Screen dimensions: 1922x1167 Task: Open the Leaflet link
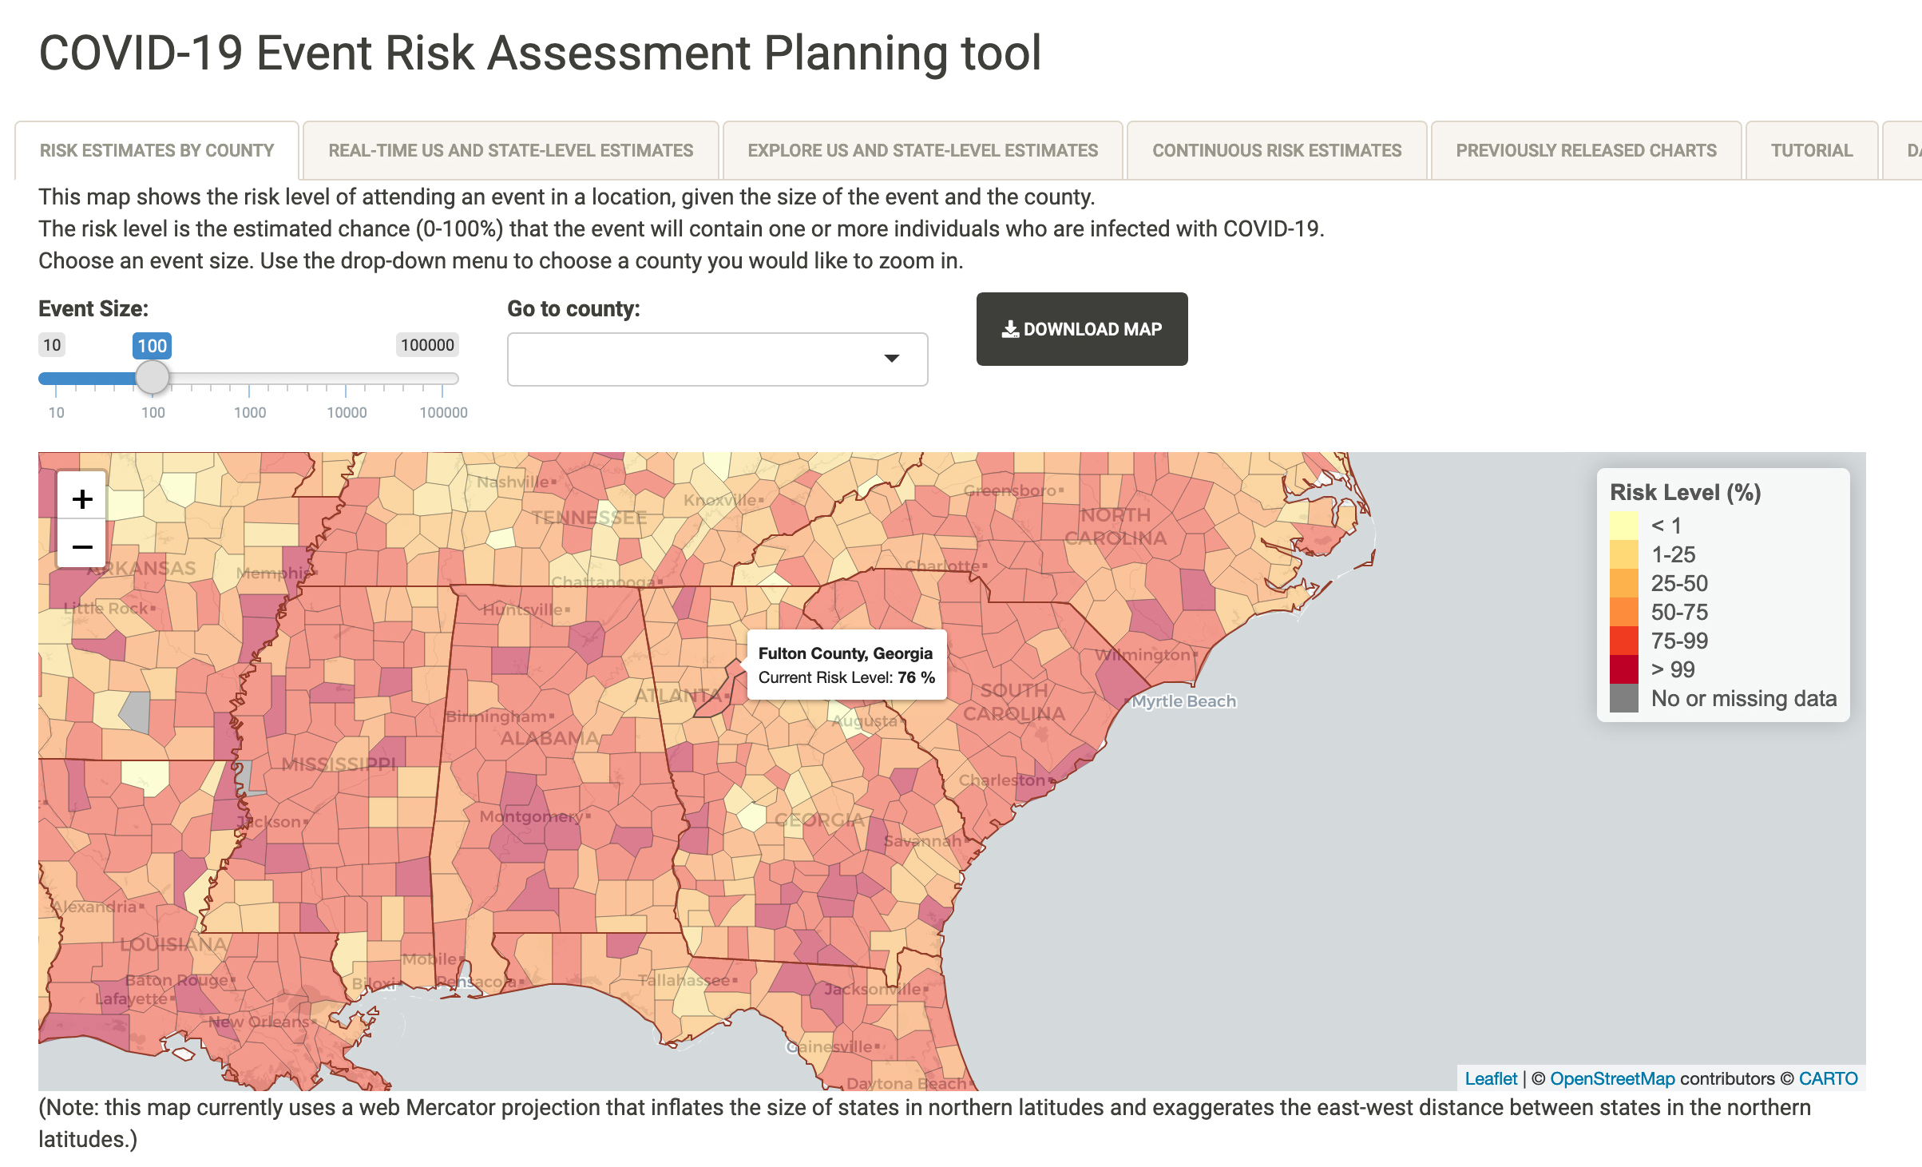1490,1078
